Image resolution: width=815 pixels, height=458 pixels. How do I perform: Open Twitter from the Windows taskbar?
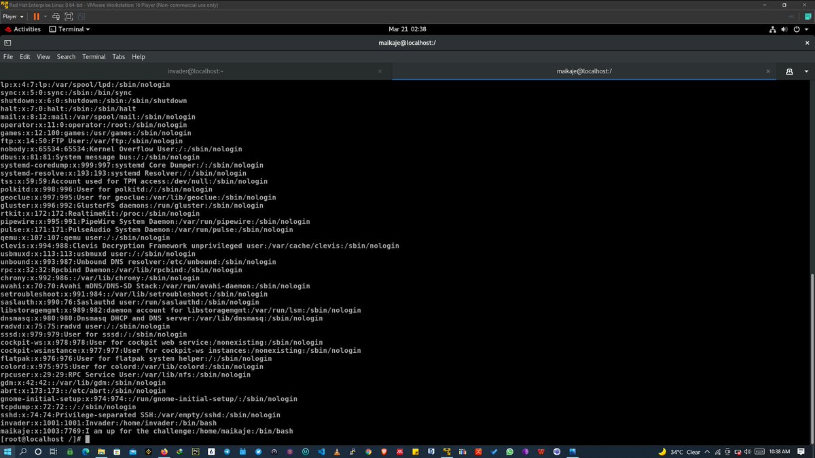point(258,451)
